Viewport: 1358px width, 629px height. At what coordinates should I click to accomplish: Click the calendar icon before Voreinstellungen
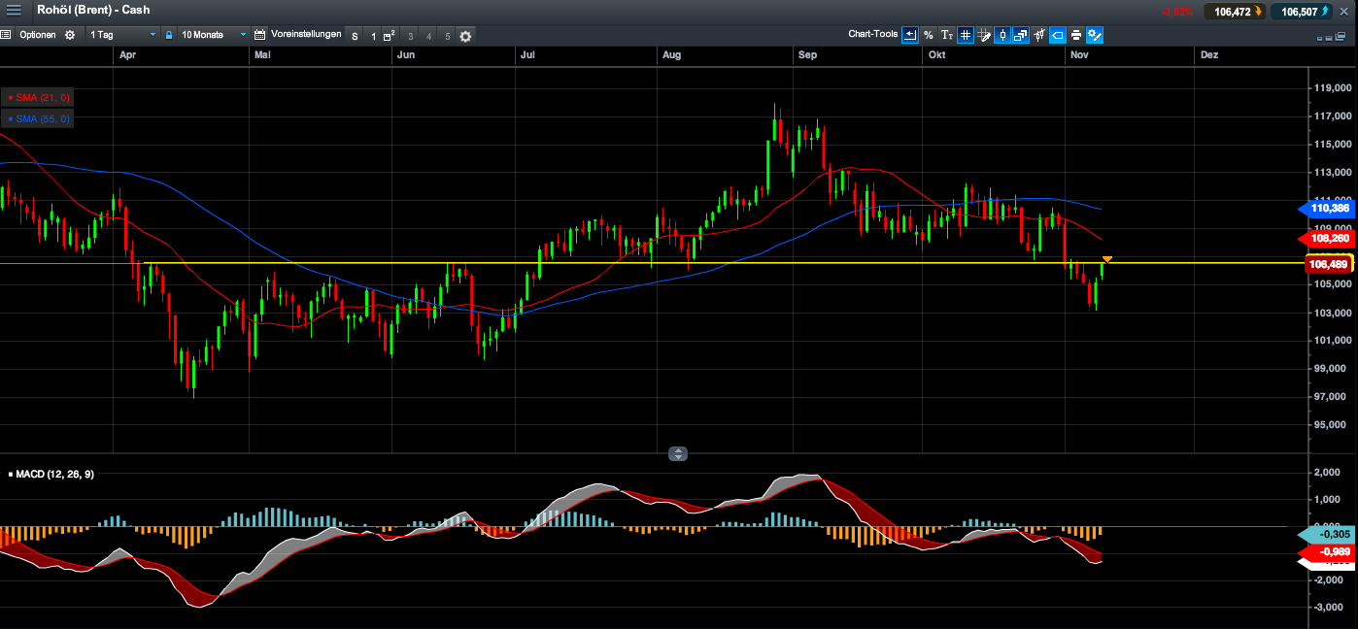point(259,35)
